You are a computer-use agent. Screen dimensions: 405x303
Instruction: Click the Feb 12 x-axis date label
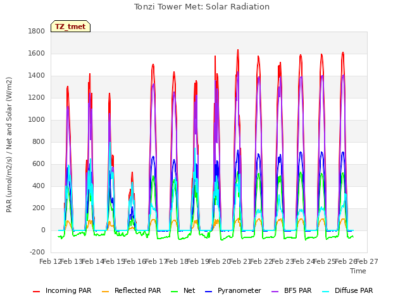[x=50, y=261]
